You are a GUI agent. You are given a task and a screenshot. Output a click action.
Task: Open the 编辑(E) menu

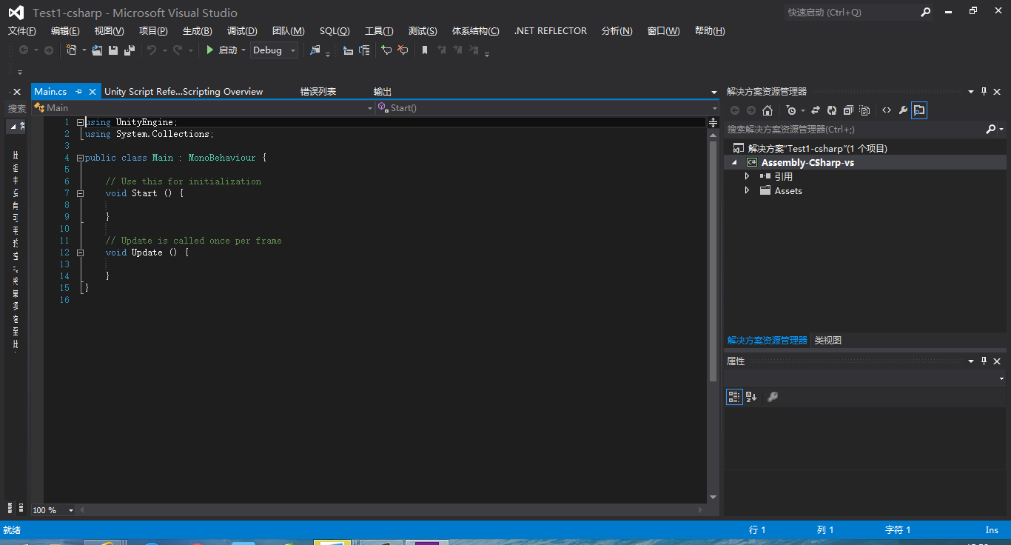coord(65,31)
